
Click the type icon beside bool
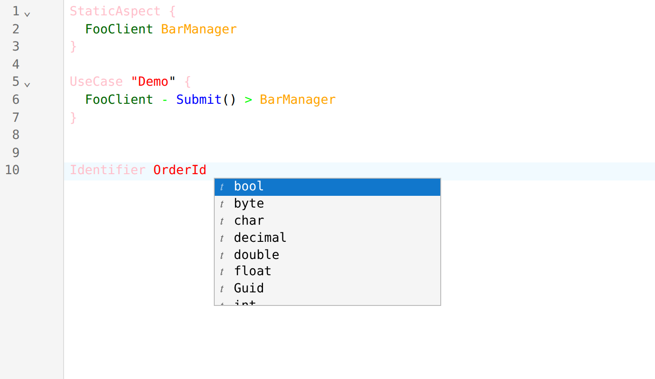pyautogui.click(x=222, y=187)
